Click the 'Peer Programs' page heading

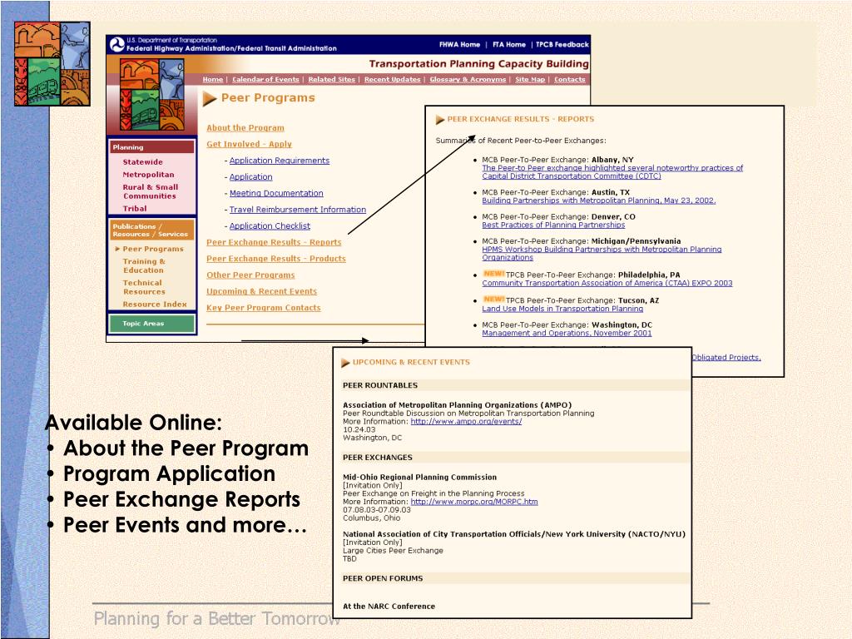[268, 98]
